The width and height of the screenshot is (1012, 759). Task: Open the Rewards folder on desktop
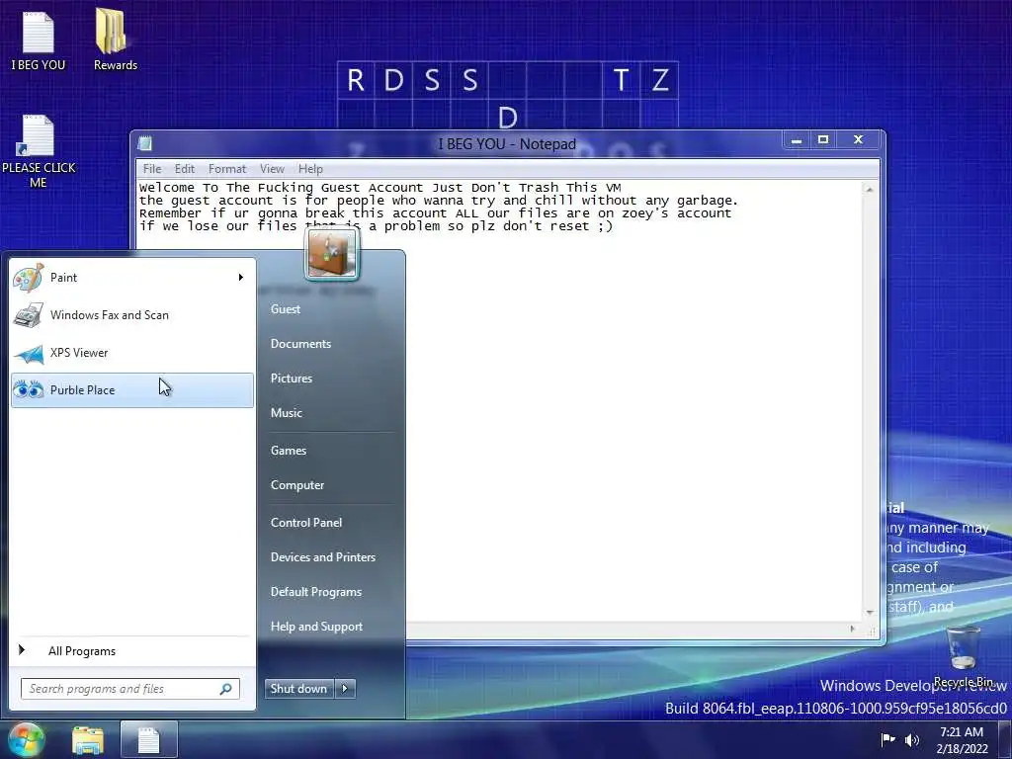pyautogui.click(x=116, y=40)
